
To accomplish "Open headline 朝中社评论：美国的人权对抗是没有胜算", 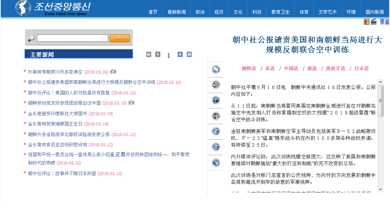I will click(69, 93).
